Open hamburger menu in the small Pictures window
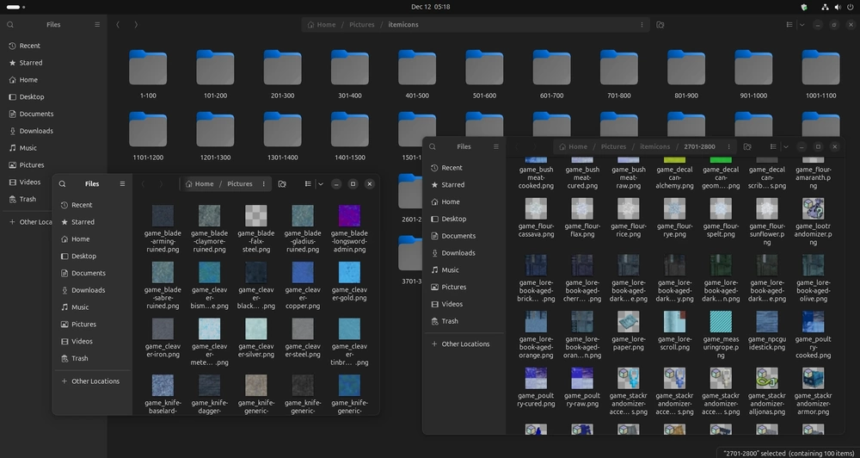 [122, 184]
